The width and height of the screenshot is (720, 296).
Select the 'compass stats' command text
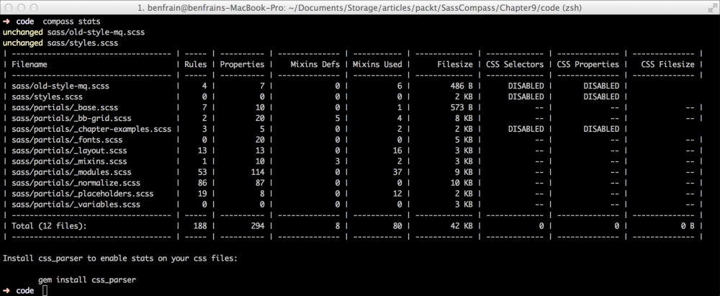point(71,22)
